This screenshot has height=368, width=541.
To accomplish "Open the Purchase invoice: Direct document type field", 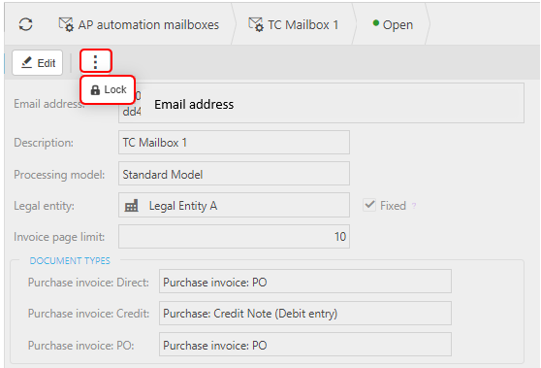I will [x=305, y=282].
